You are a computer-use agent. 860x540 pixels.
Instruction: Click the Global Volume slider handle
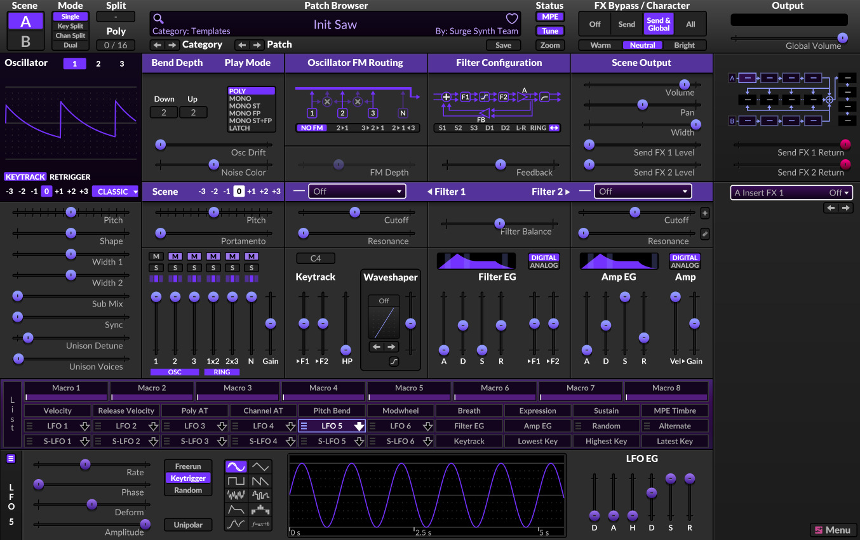tap(842, 38)
